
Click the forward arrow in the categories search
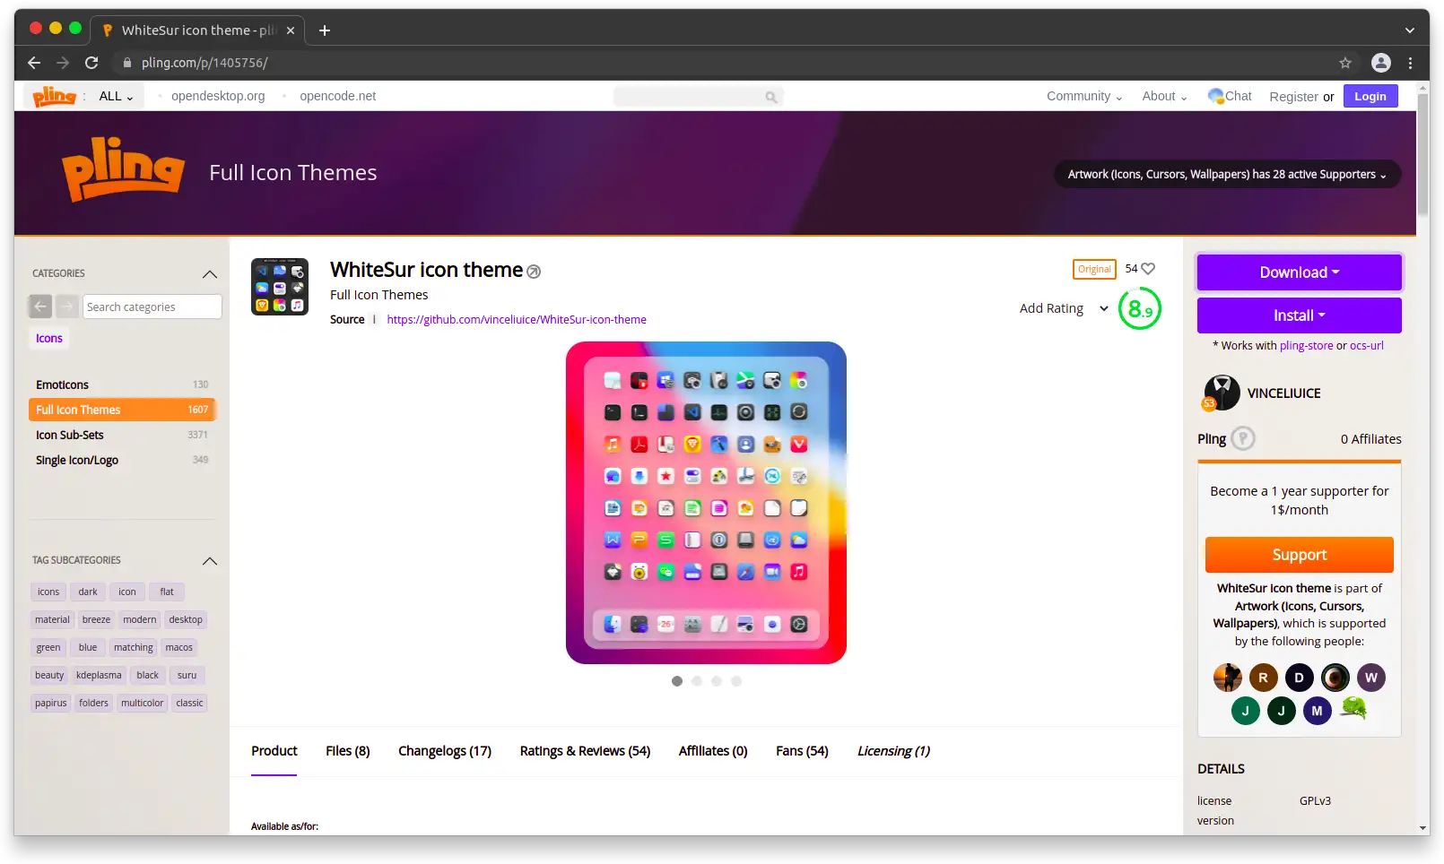coord(67,307)
